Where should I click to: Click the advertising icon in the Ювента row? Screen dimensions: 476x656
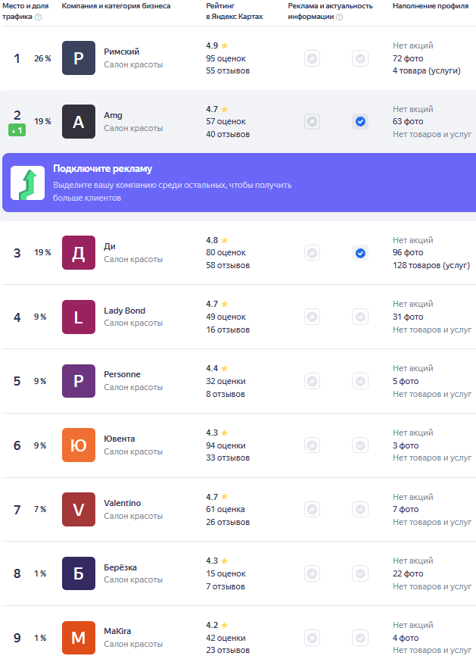point(312,445)
